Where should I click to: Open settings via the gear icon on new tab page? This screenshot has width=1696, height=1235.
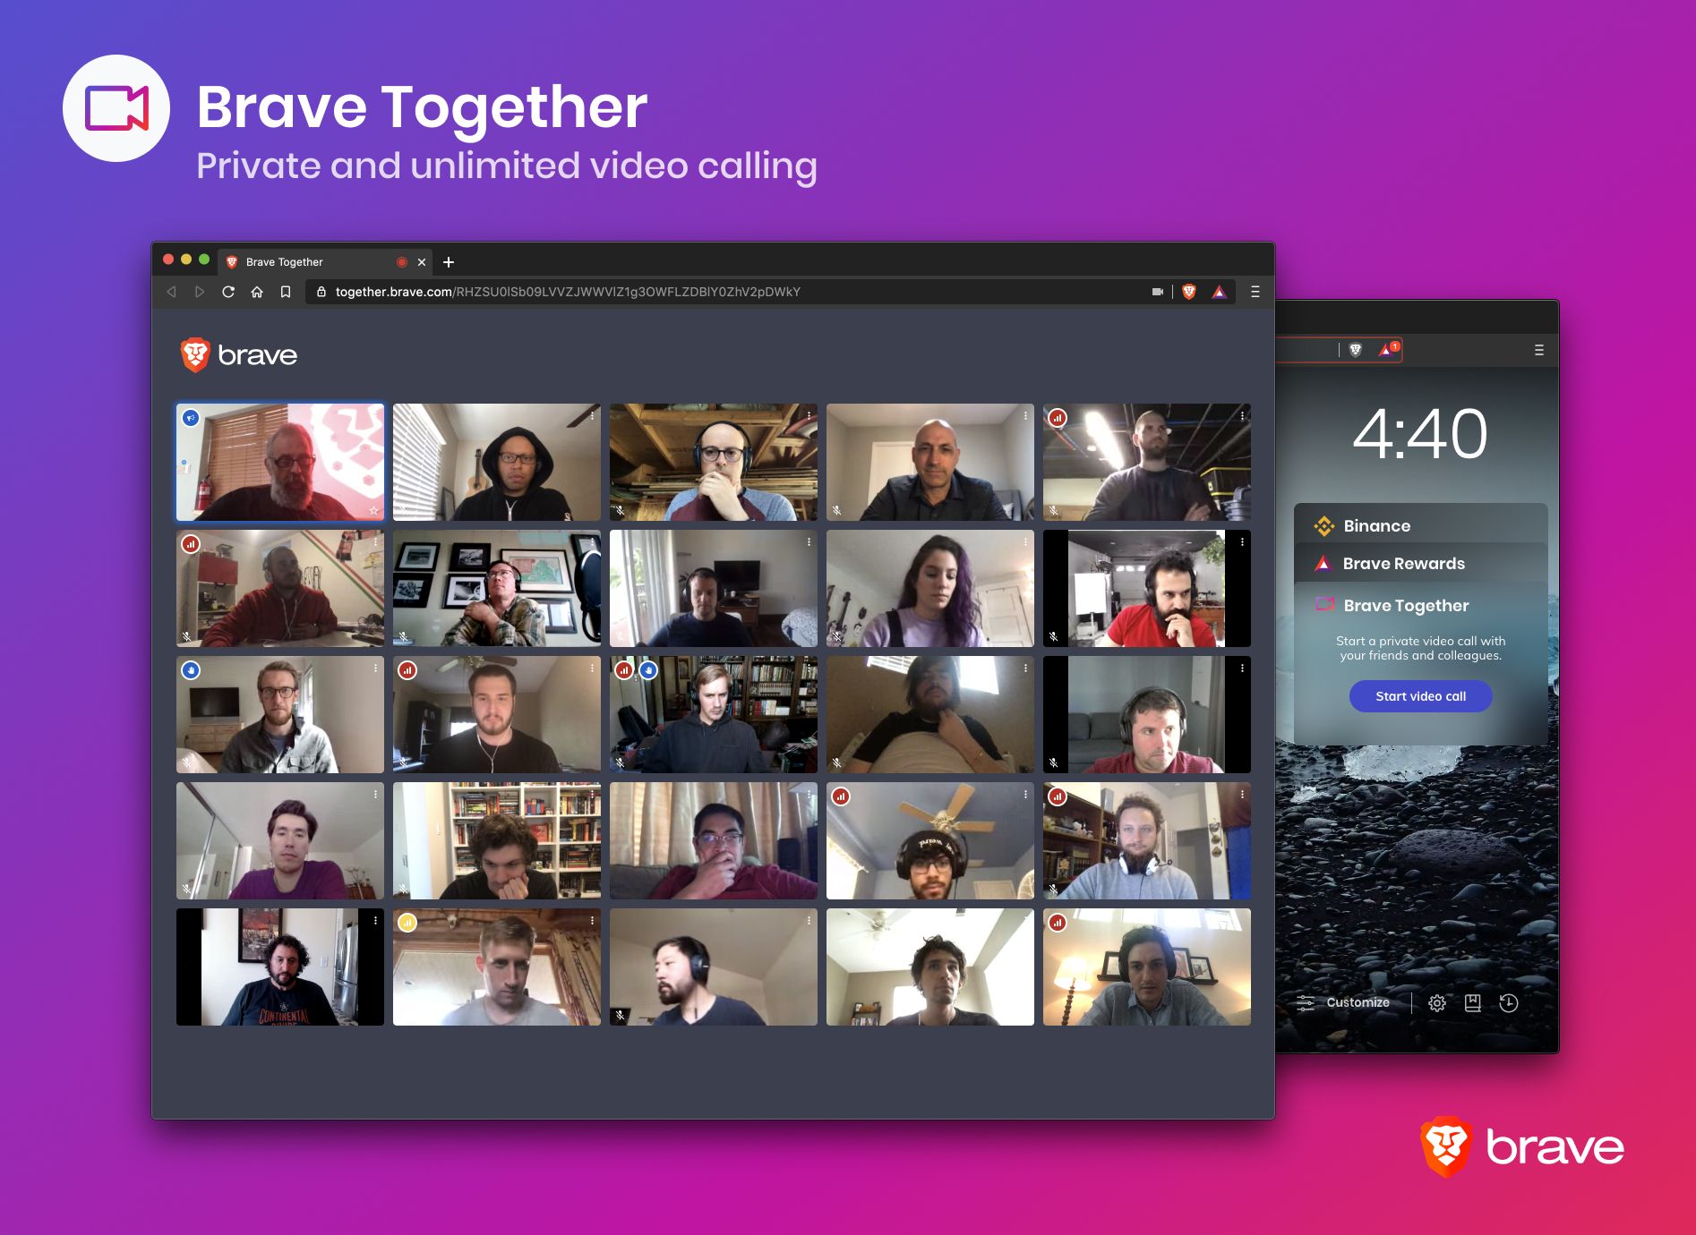click(1437, 1003)
